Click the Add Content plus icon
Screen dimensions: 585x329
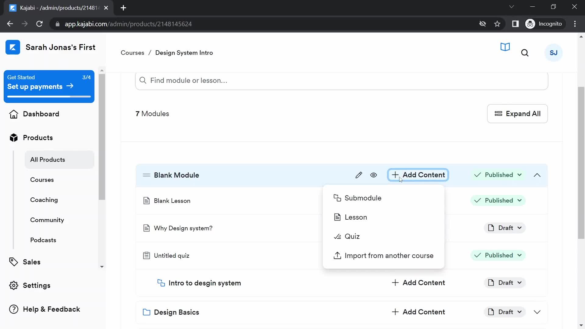pyautogui.click(x=395, y=175)
